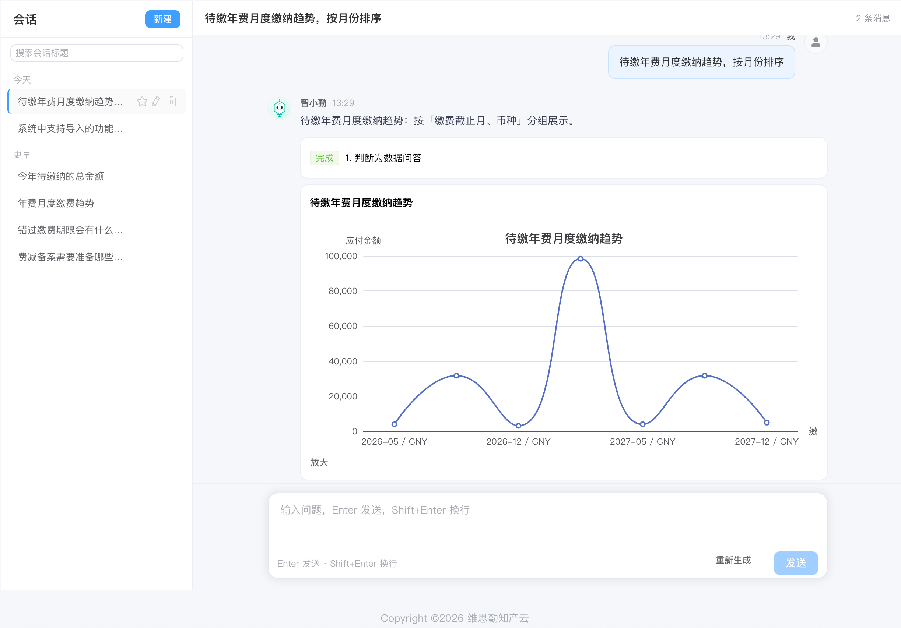Click the 智小勤 robot avatar

(280, 108)
